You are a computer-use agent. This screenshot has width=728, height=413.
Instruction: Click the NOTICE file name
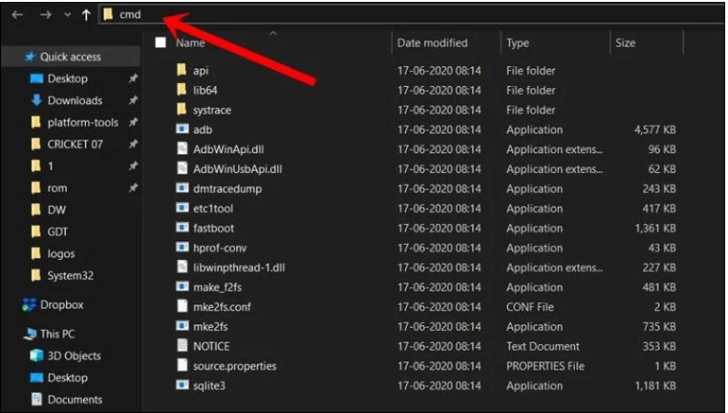click(x=212, y=346)
